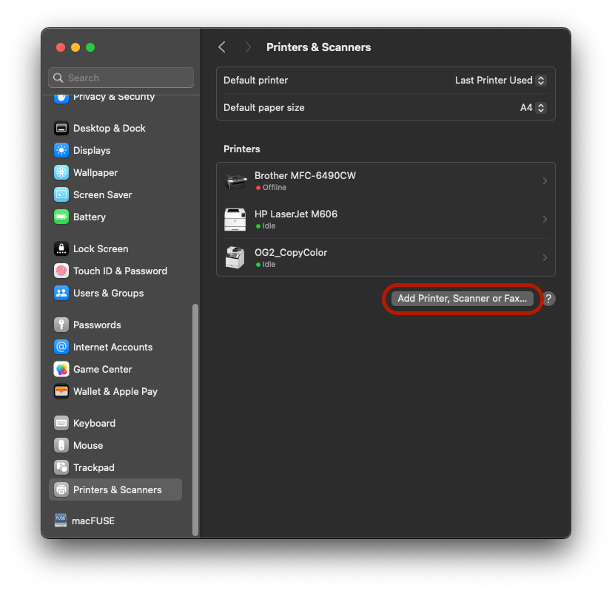Open the help for Printers & Scanners
The width and height of the screenshot is (612, 593).
pyautogui.click(x=548, y=299)
